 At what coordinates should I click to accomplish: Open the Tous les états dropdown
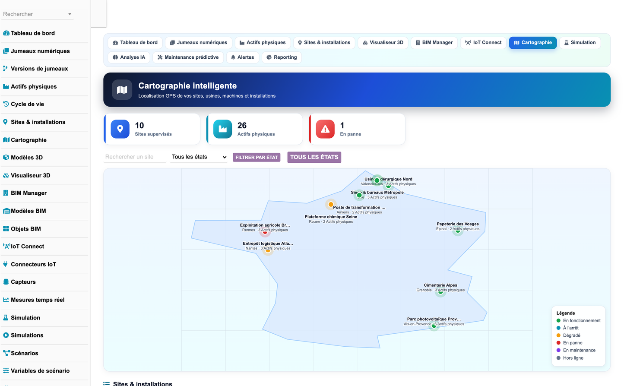(x=199, y=157)
